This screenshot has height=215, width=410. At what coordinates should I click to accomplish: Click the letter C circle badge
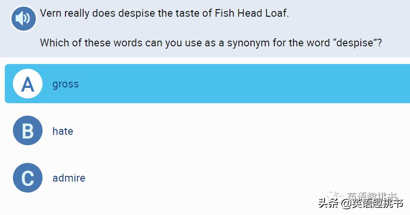click(x=28, y=178)
